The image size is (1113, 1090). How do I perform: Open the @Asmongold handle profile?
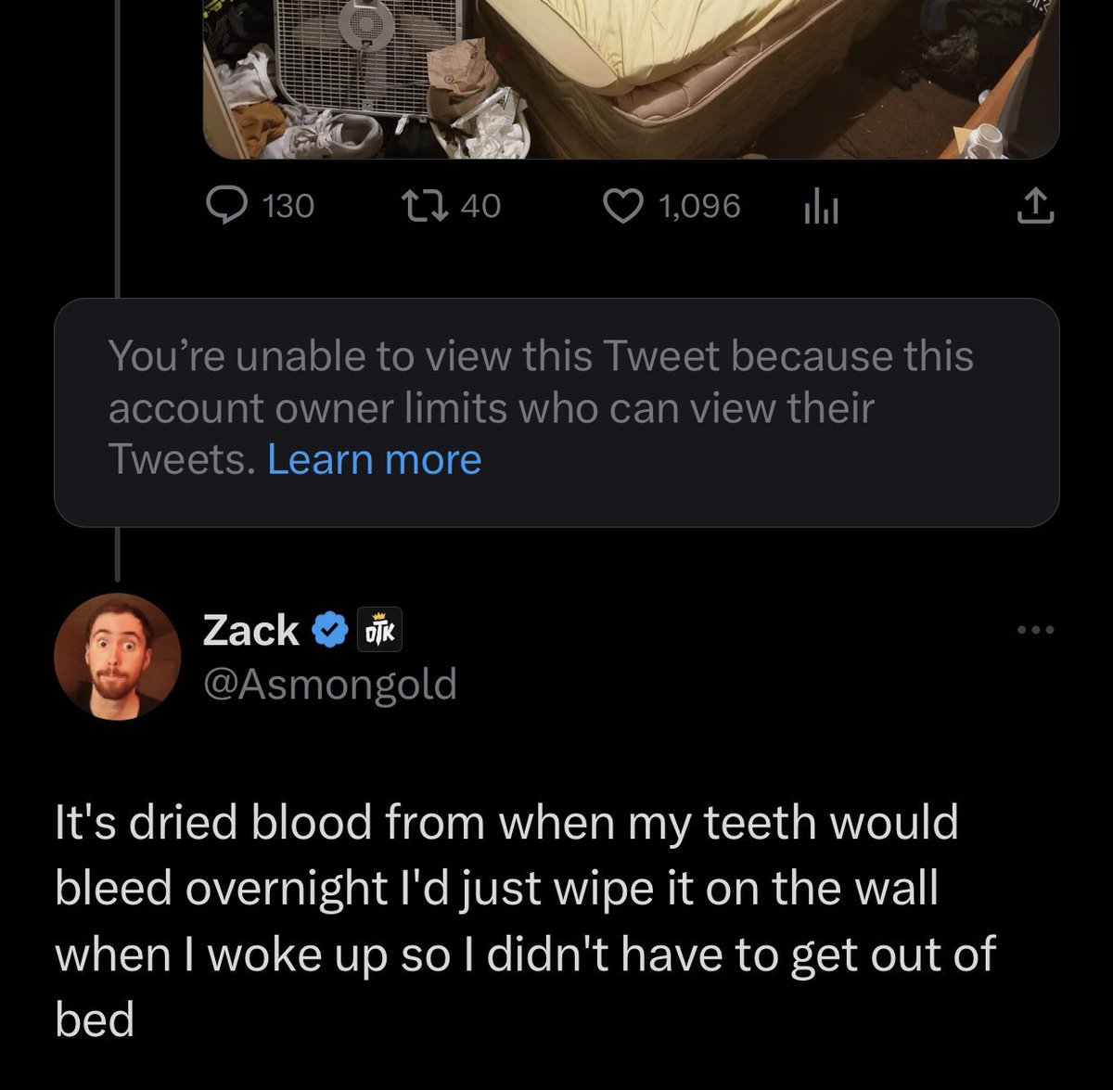click(x=329, y=685)
